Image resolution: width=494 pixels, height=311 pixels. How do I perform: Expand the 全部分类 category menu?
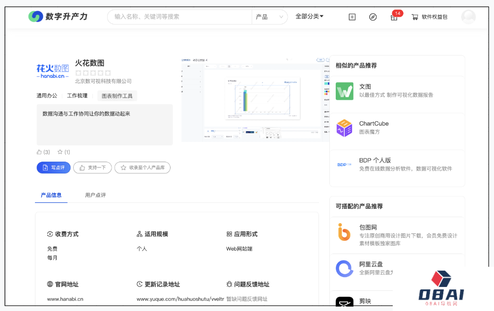[x=309, y=16]
